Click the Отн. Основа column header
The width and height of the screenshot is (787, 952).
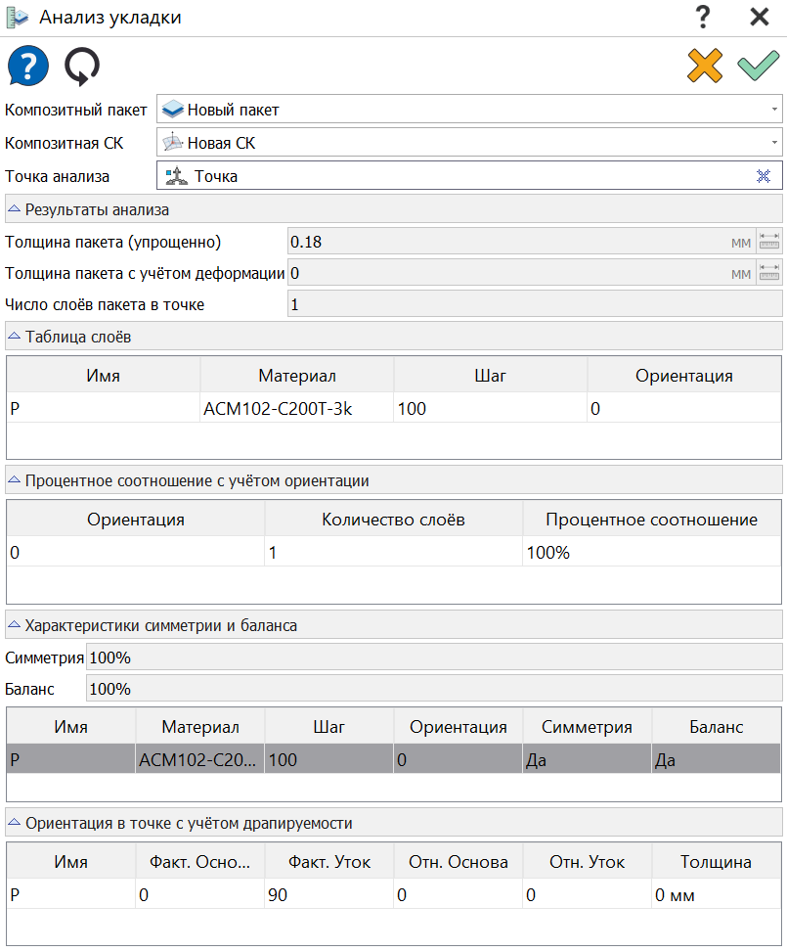[459, 862]
